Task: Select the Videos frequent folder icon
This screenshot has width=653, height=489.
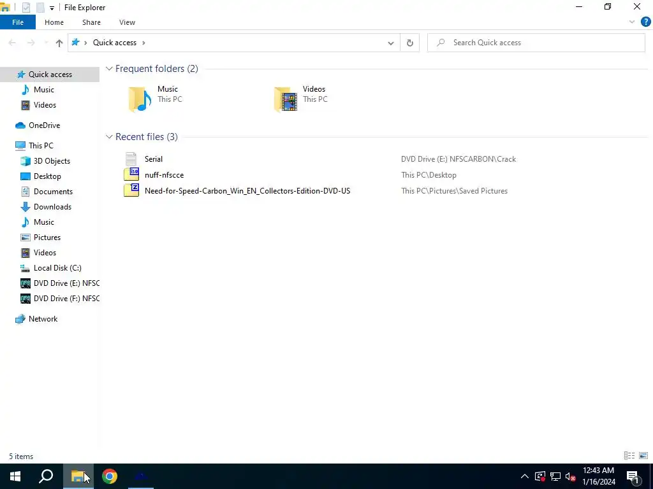Action: point(286,99)
